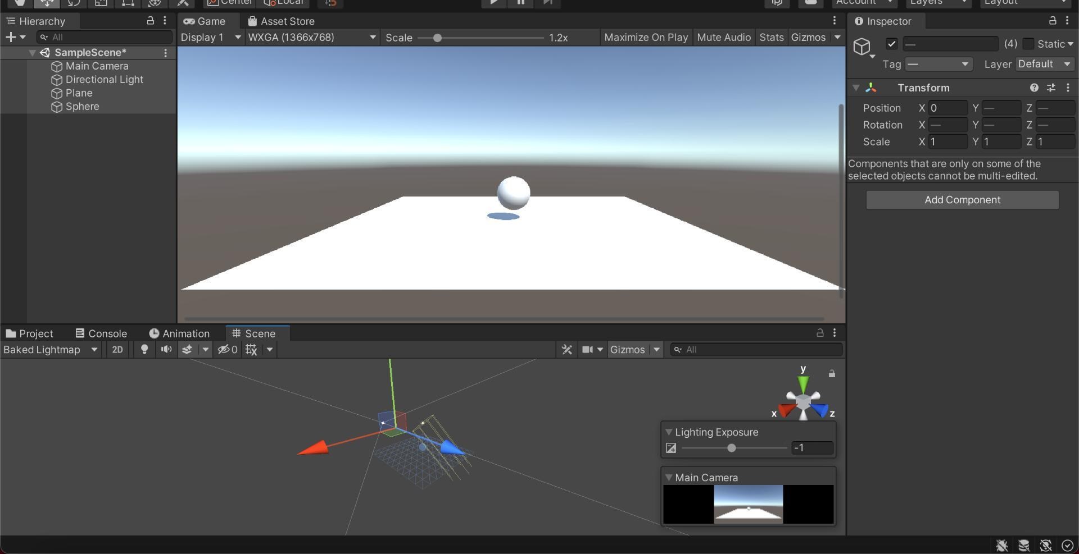1079x554 pixels.
Task: Click Maximize On Play
Action: (x=645, y=37)
